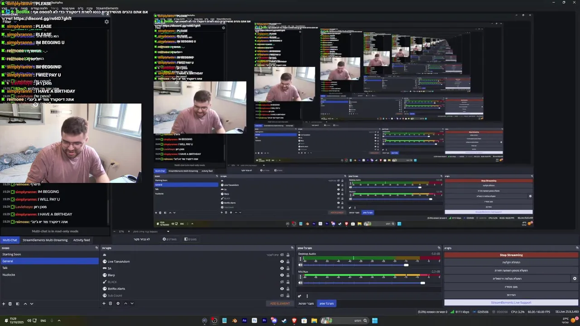Open Multi-Chat settings gear icon

(x=106, y=22)
